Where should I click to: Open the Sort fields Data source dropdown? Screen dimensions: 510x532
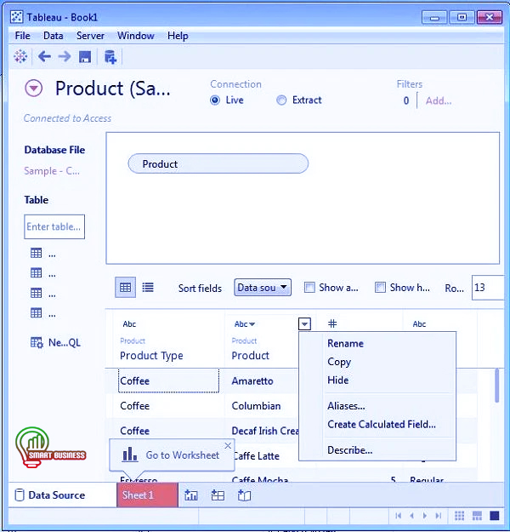tap(263, 288)
